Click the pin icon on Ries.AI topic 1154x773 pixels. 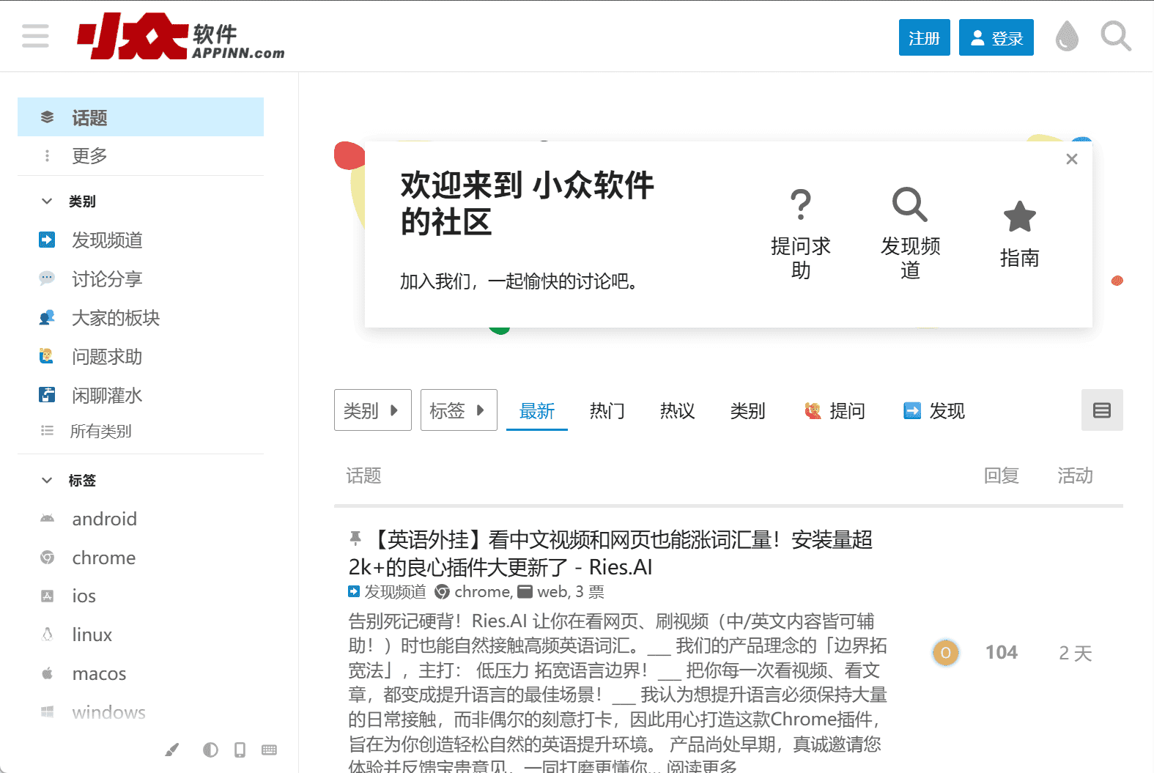coord(355,539)
